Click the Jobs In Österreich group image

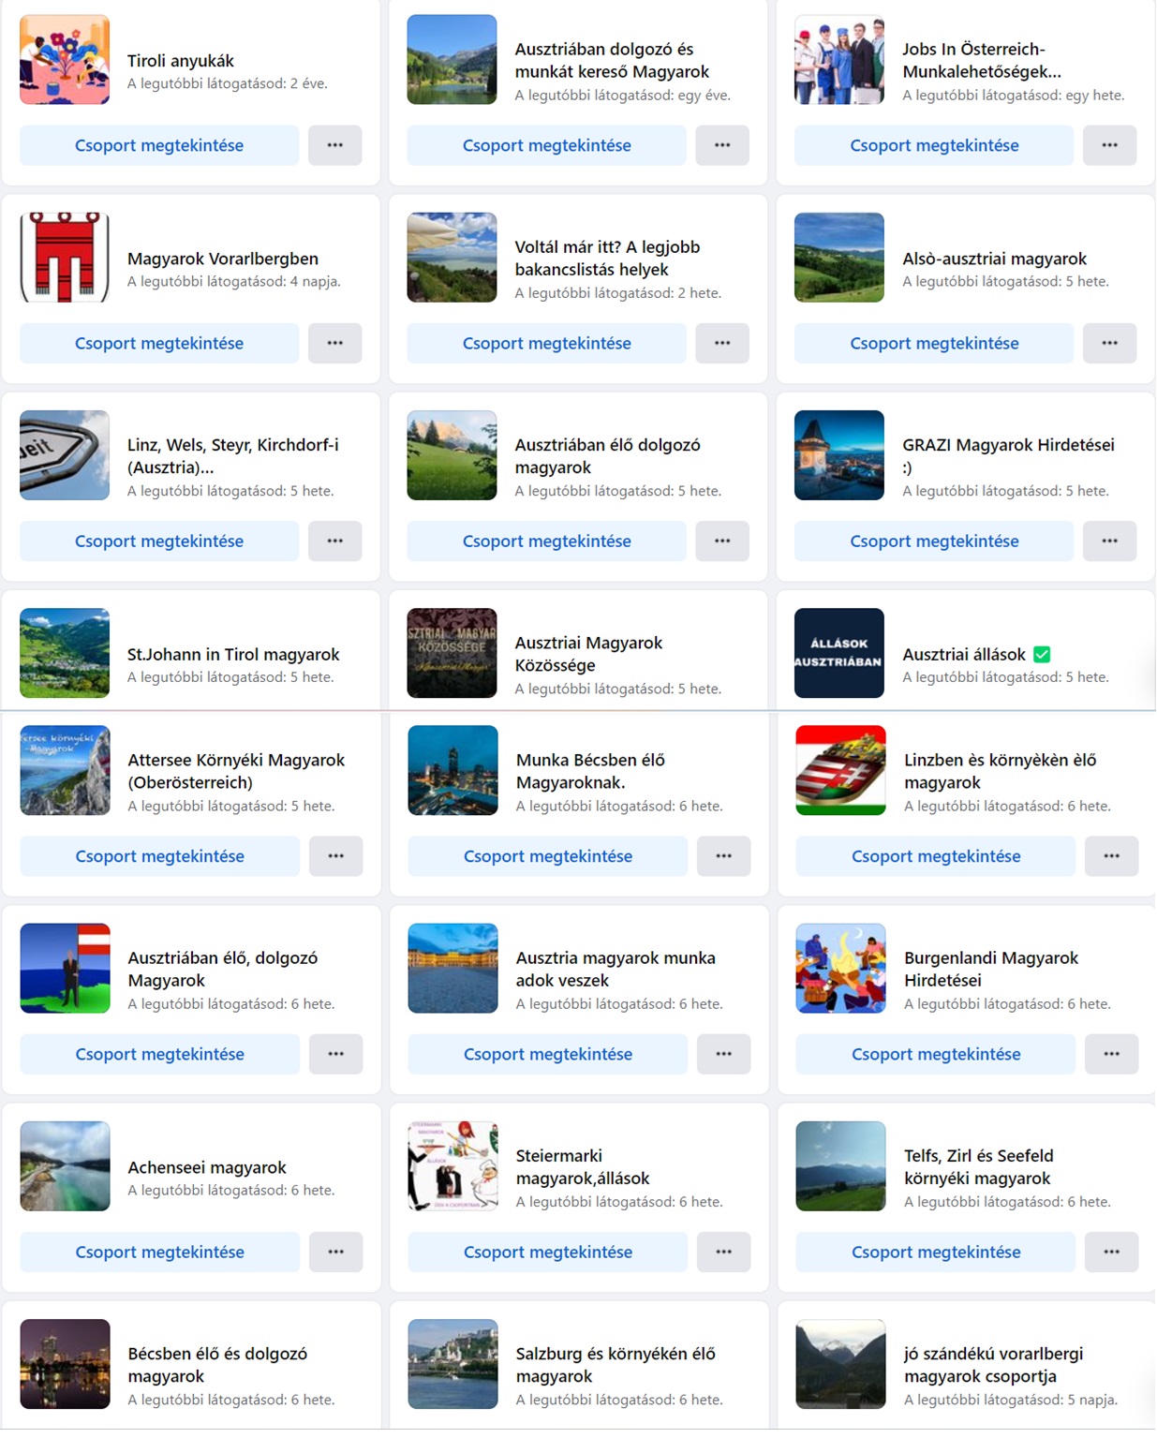[838, 60]
